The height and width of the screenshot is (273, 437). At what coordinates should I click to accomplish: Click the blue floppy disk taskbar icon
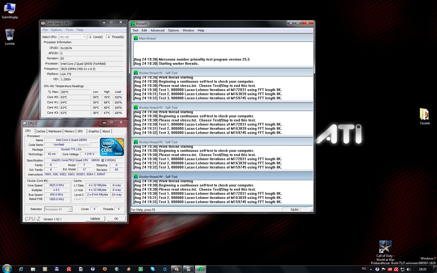click(57, 269)
